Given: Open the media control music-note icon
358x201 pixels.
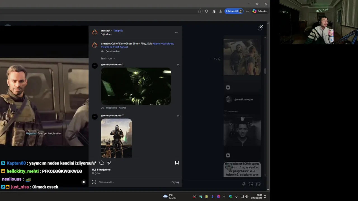Looking at the screenshot, I should tap(214, 11).
